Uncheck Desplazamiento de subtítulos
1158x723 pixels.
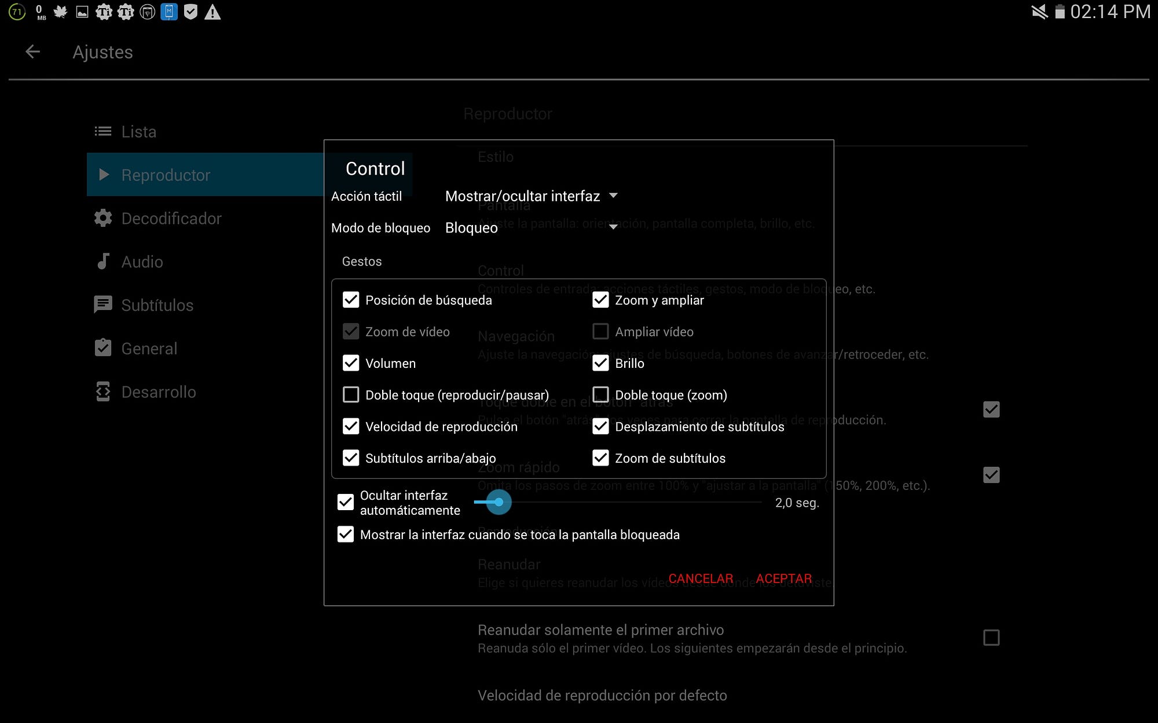pos(600,426)
